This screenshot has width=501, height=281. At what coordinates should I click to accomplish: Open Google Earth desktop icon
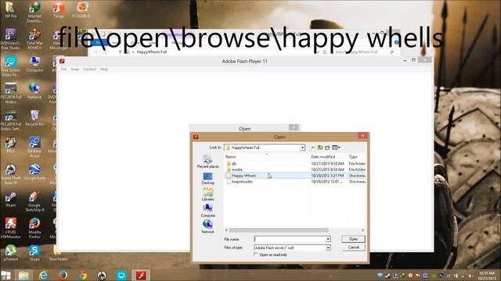pos(34,172)
